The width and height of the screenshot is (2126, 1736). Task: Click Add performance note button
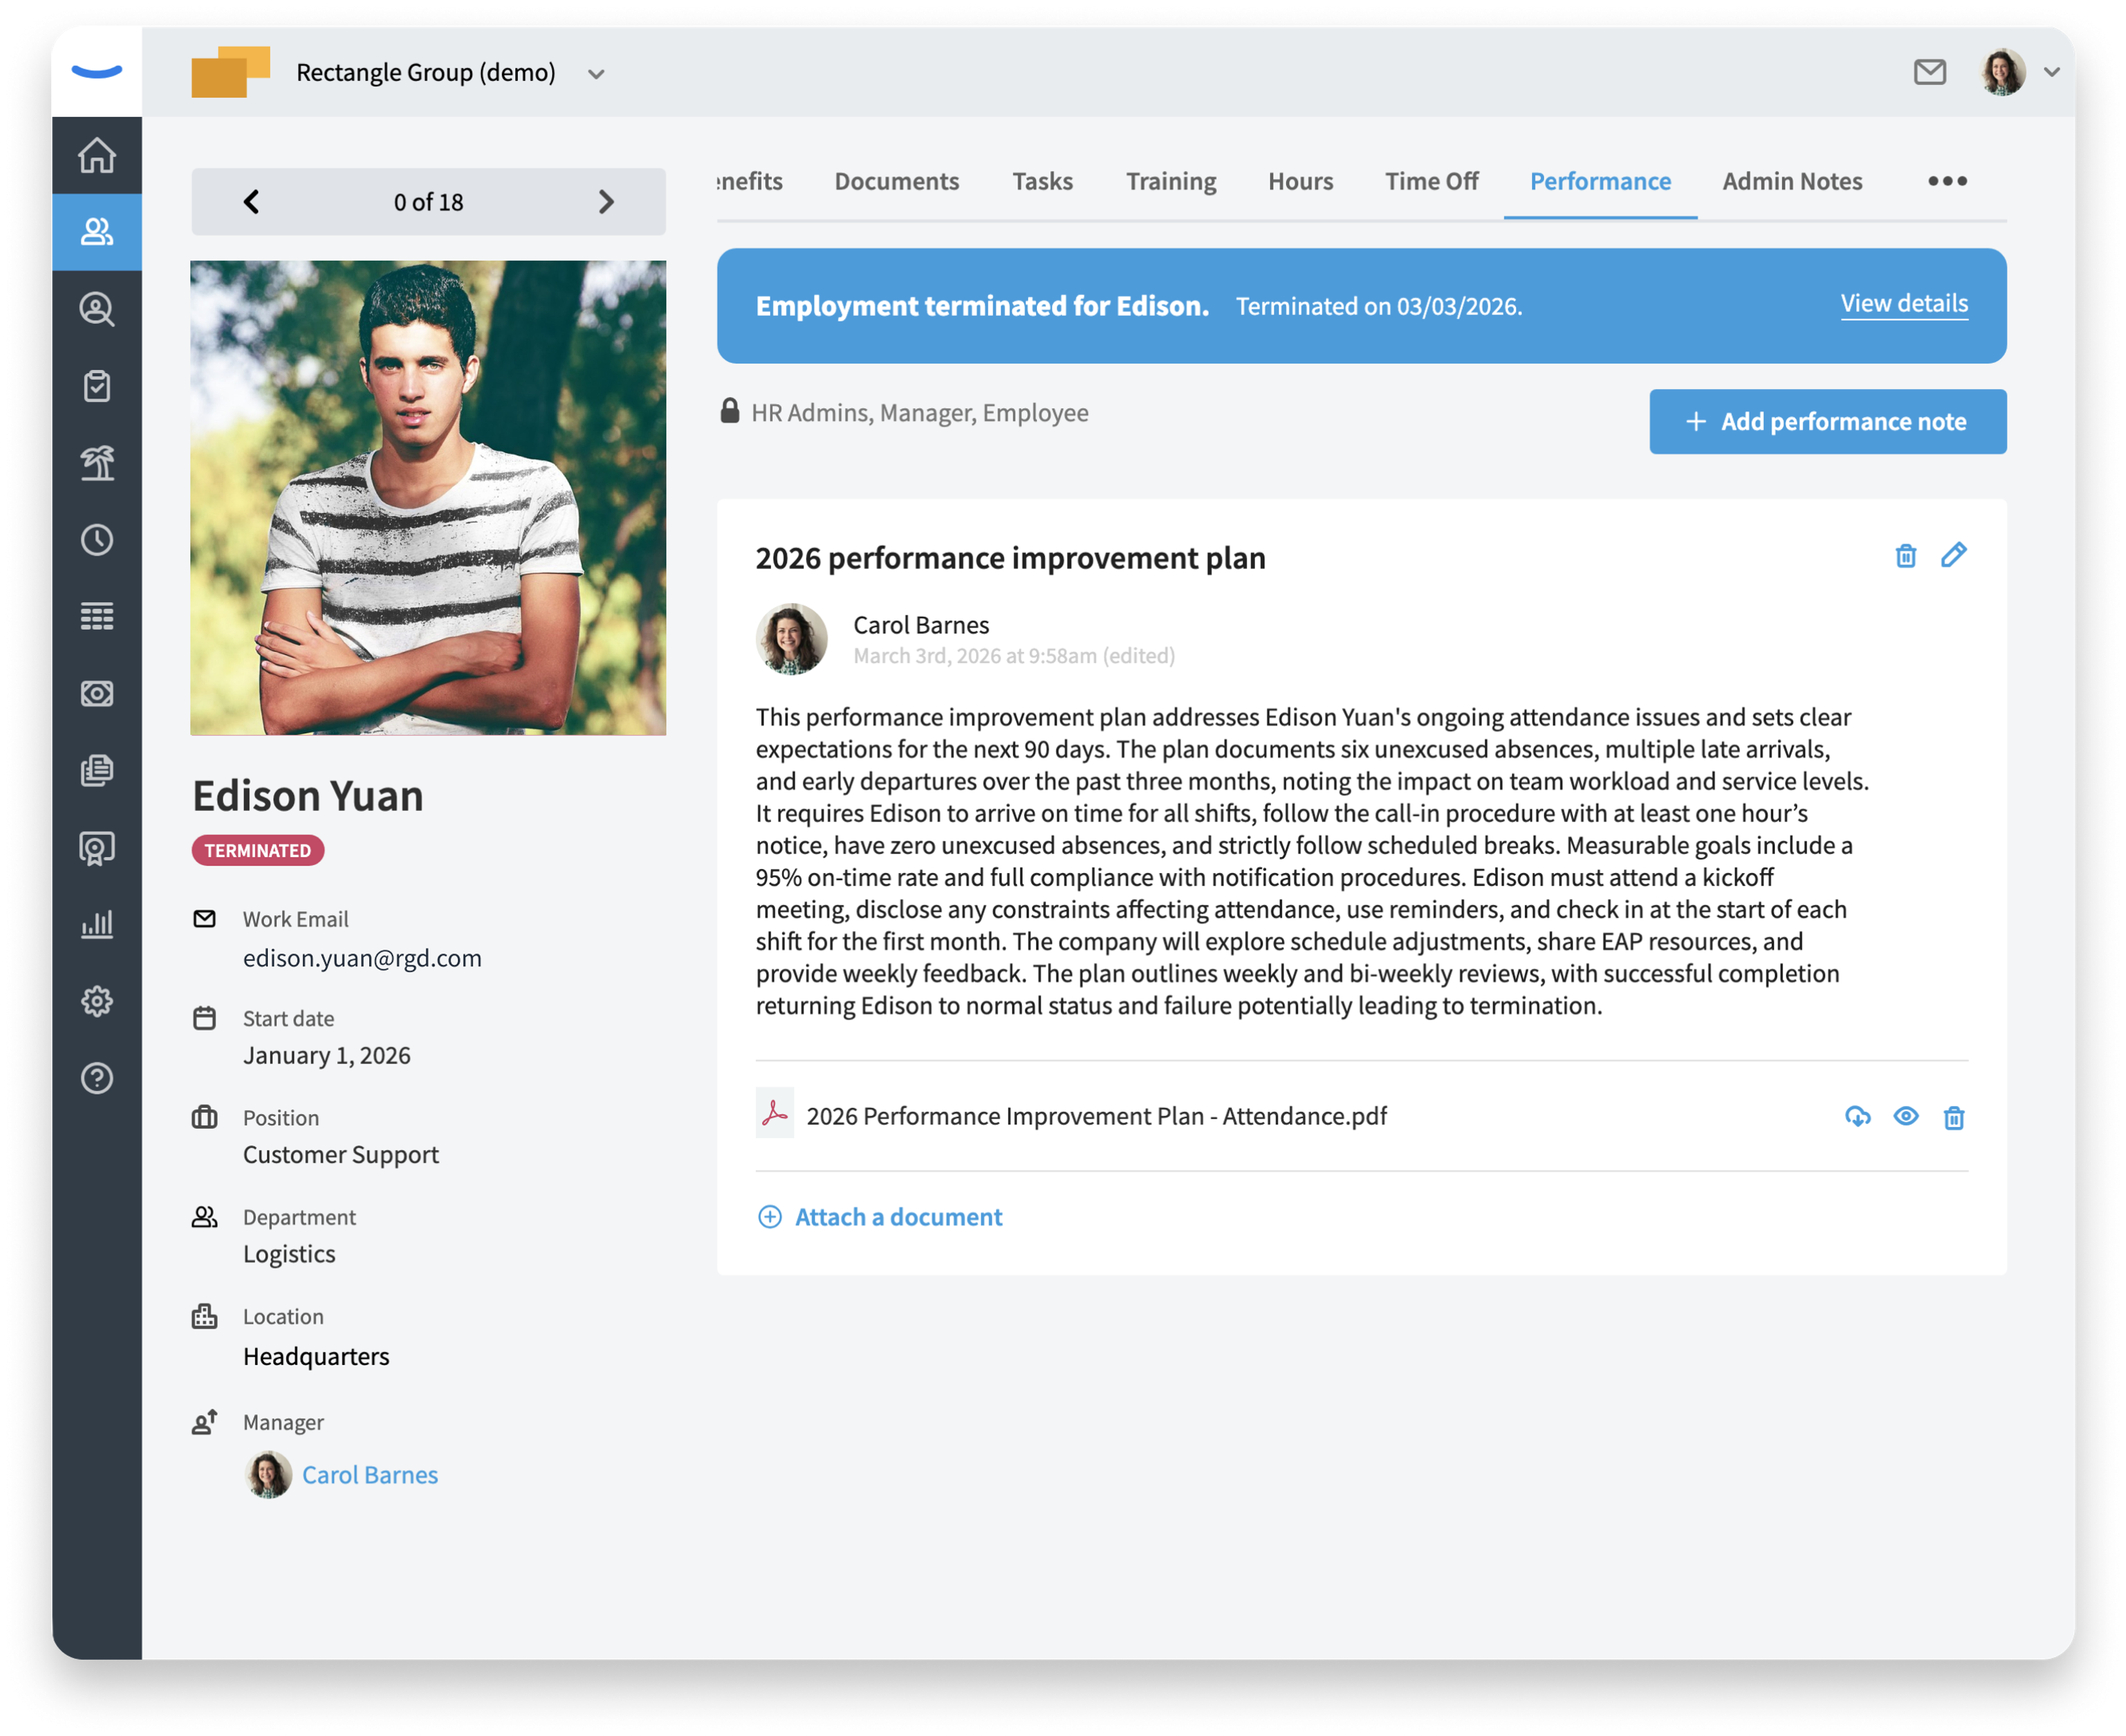click(x=1827, y=422)
